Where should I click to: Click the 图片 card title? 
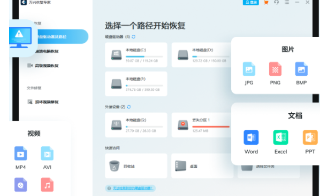point(288,49)
